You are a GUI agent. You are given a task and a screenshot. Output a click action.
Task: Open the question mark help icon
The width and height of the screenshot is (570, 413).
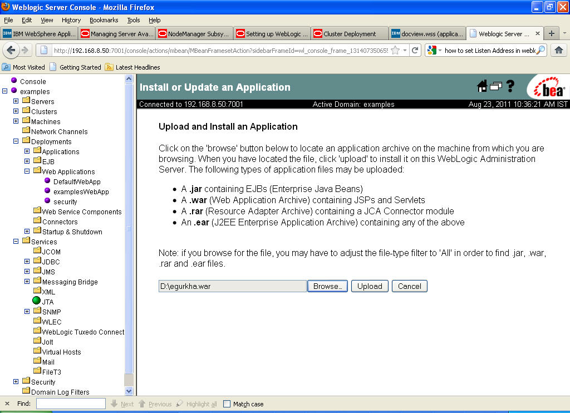click(x=510, y=86)
